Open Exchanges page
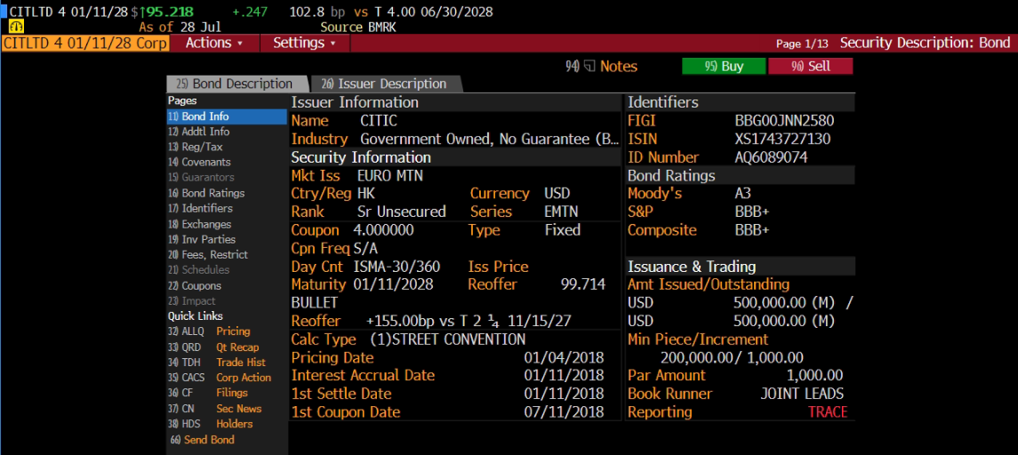Image resolution: width=1018 pixels, height=455 pixels. pos(199,224)
